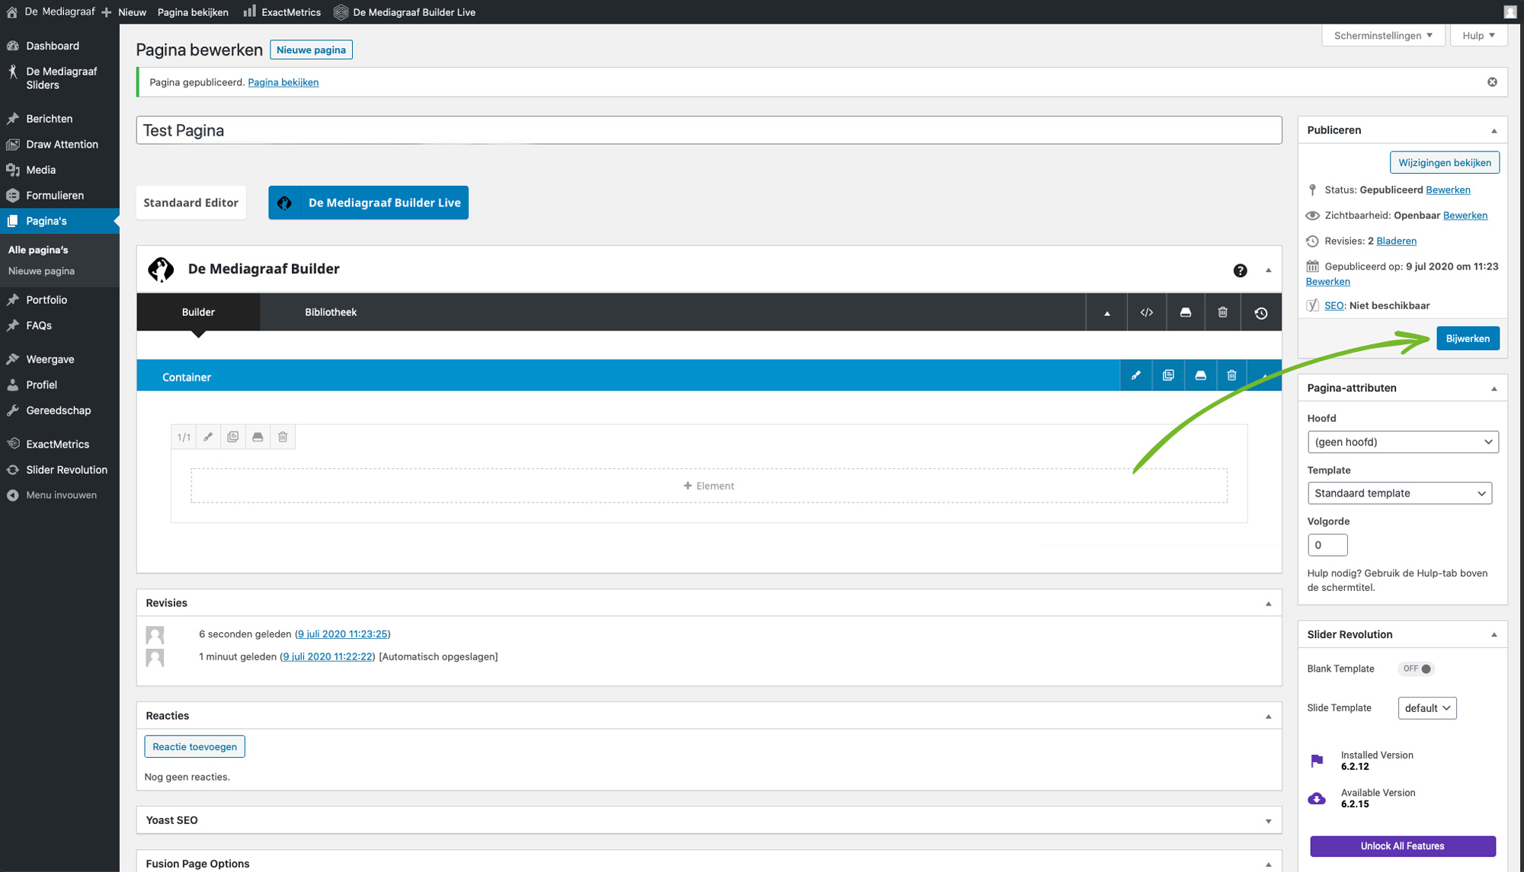The width and height of the screenshot is (1524, 872).
Task: Dismiss the page published notice
Action: click(1492, 82)
